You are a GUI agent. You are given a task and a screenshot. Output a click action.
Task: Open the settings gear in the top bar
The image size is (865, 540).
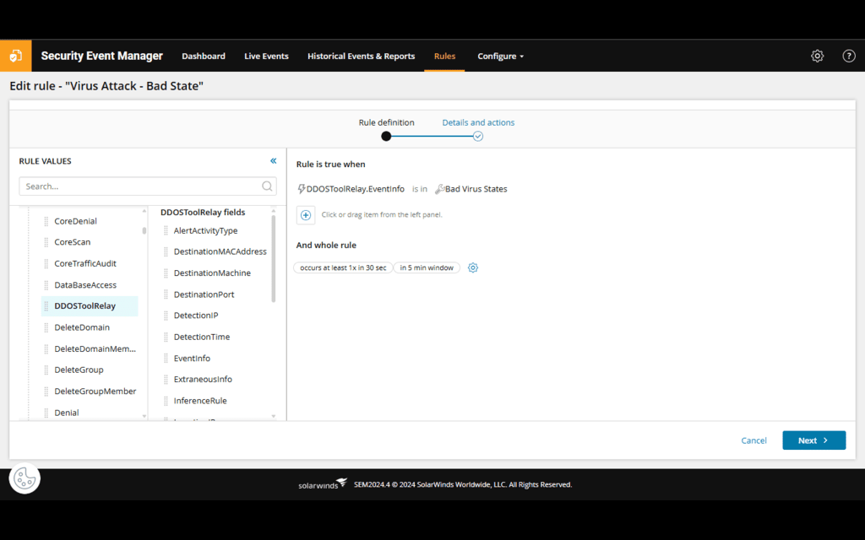[817, 56]
